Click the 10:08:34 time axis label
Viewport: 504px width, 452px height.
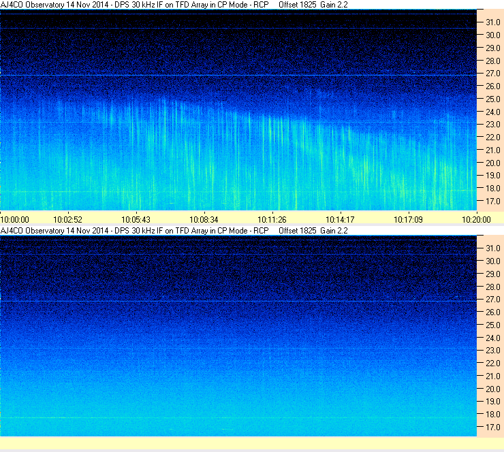pyautogui.click(x=204, y=220)
